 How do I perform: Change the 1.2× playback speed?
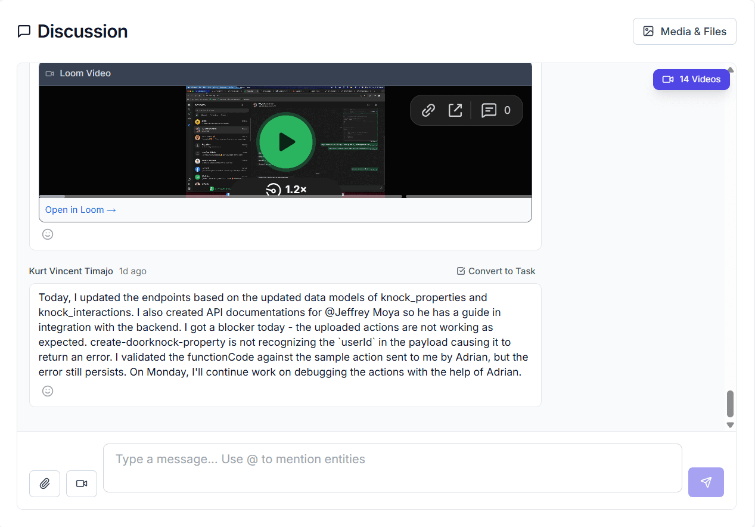[287, 190]
